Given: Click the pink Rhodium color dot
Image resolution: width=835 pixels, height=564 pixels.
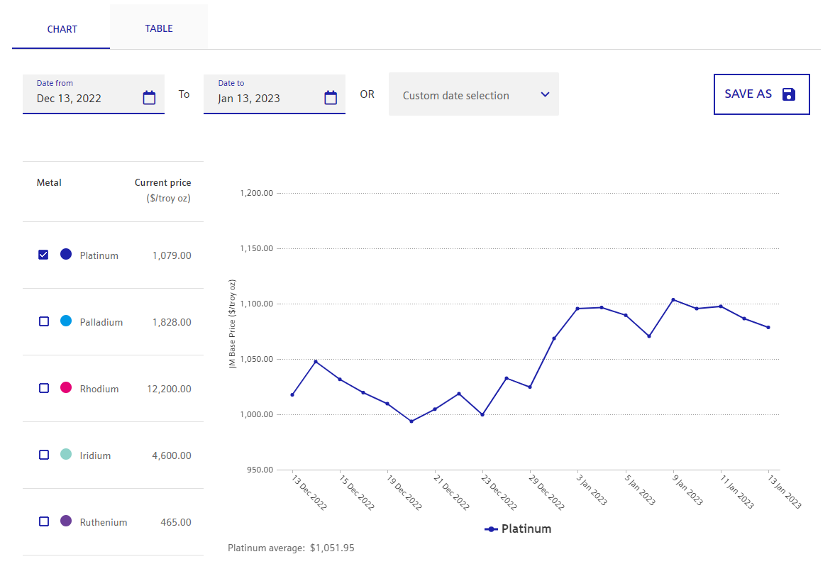Looking at the screenshot, I should tap(66, 387).
